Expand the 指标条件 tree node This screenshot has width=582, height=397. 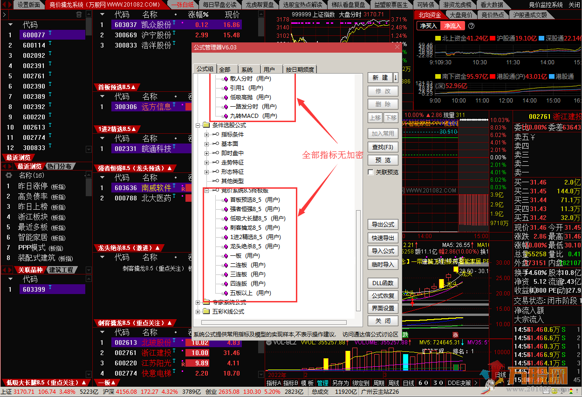pyautogui.click(x=207, y=135)
